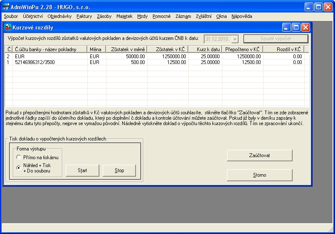Click the AdmWinPu application icon in title bar

tap(6, 7)
